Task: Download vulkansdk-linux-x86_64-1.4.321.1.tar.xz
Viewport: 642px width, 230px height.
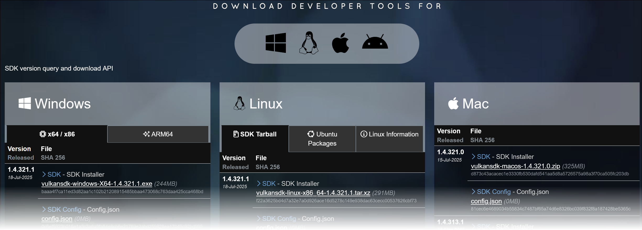Action: [x=313, y=193]
